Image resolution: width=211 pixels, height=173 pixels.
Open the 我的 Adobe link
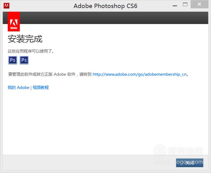[x=19, y=87]
